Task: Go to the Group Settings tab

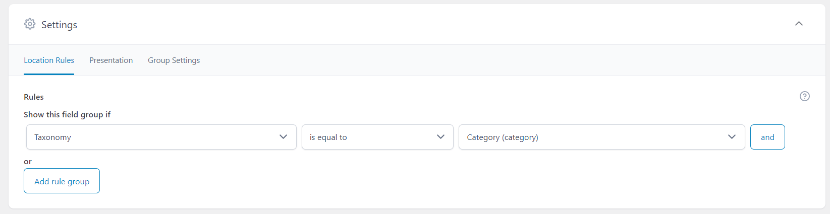Action: [174, 60]
